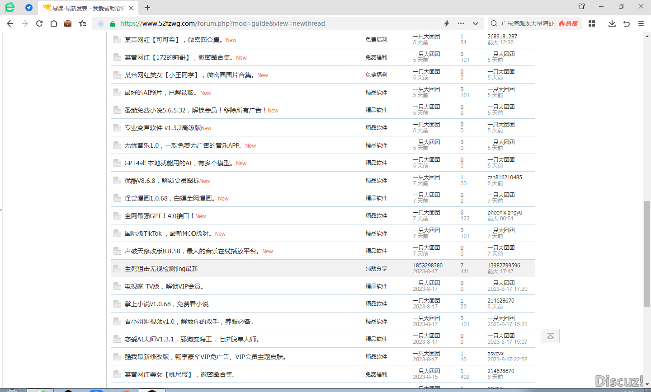Click the folder icon beside 看小姐姐视频v1.0 thread
This screenshot has width=651, height=392.
pyautogui.click(x=117, y=322)
